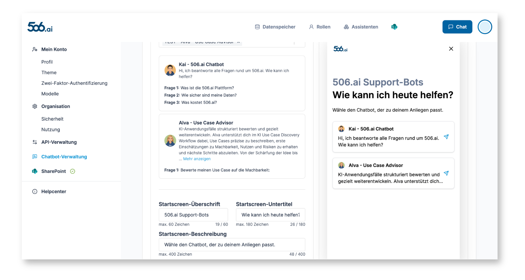Click '19 / 60' character counter
525x280 pixels.
point(222,224)
